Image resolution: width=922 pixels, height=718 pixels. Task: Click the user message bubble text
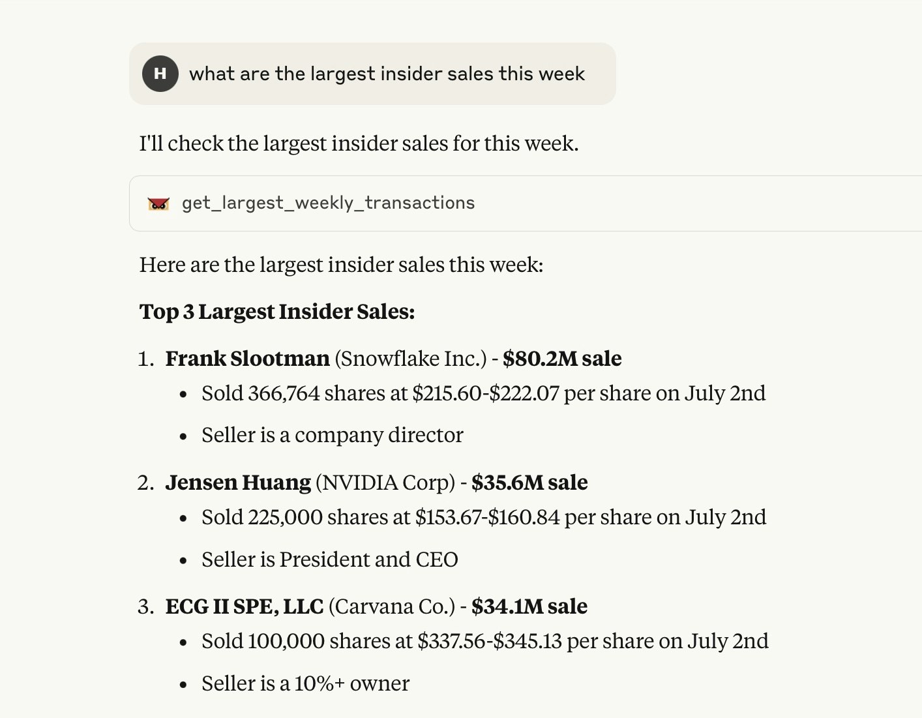point(387,74)
